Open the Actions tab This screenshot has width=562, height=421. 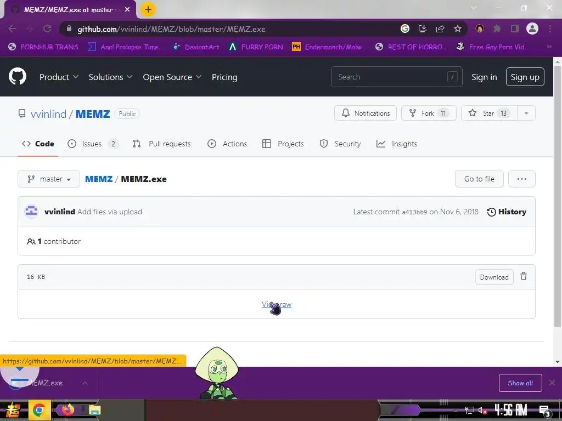tap(227, 144)
